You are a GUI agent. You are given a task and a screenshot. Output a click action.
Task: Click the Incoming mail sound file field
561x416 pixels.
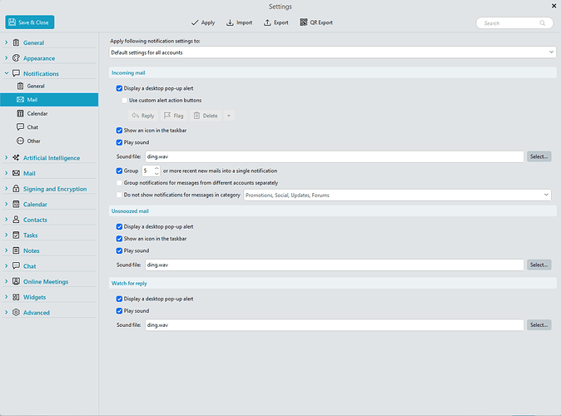[335, 156]
